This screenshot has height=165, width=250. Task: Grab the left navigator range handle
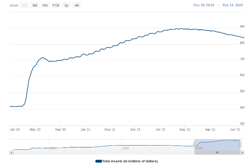point(194,144)
